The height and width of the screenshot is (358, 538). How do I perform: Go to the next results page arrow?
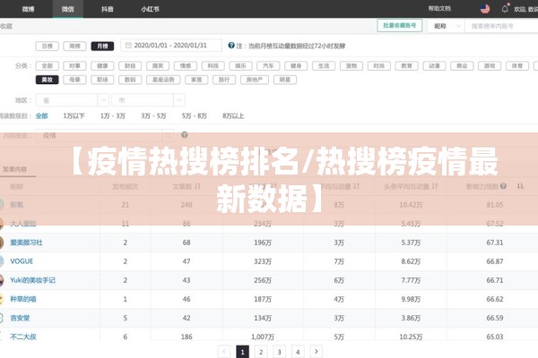click(x=316, y=352)
